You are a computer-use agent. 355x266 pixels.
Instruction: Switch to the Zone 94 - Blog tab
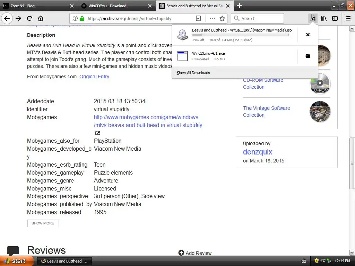pos(39,6)
